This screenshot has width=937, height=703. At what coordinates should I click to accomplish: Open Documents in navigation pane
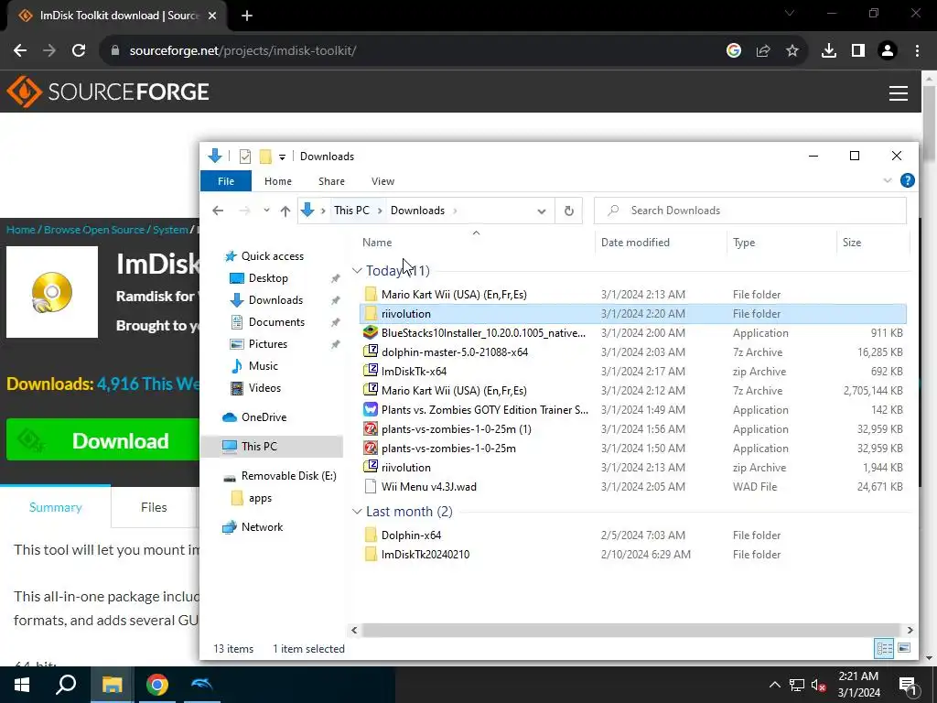[276, 321]
